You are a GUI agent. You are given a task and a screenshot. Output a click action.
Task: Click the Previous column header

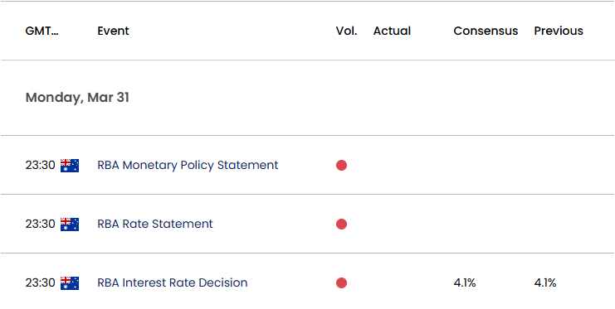pos(559,31)
